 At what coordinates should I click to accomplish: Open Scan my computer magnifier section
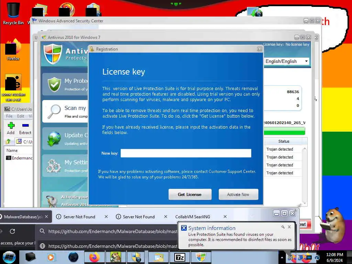coord(65,111)
